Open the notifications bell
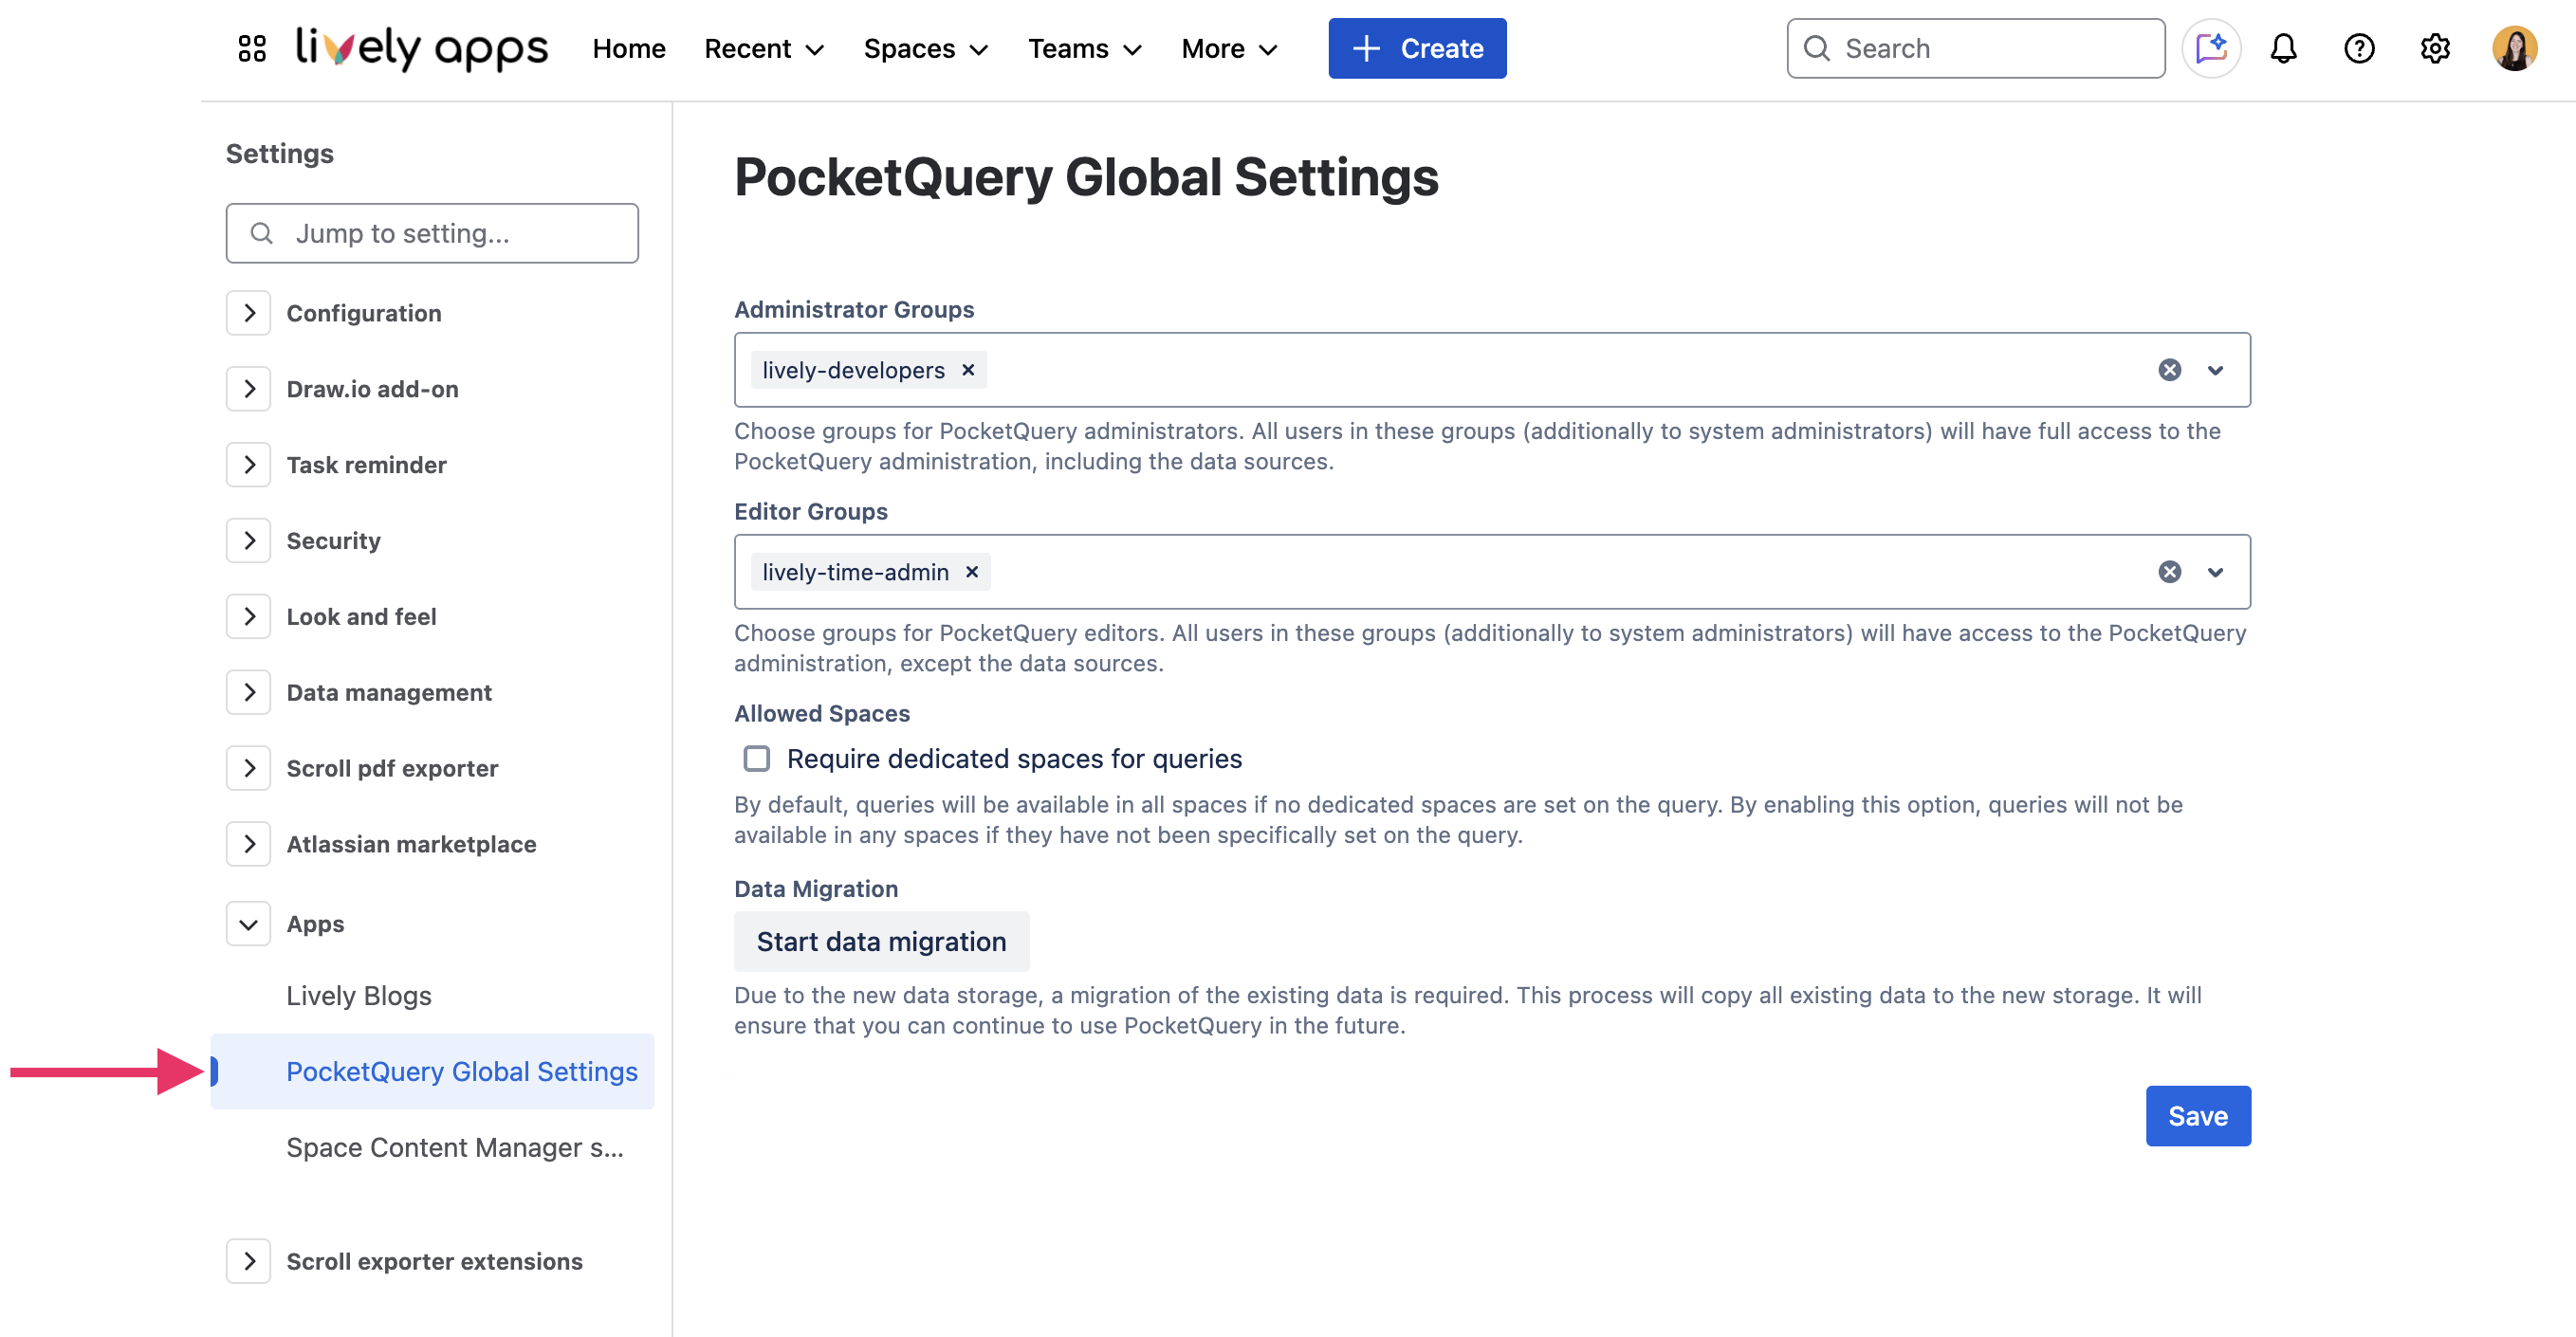2576x1337 pixels. (x=2284, y=48)
